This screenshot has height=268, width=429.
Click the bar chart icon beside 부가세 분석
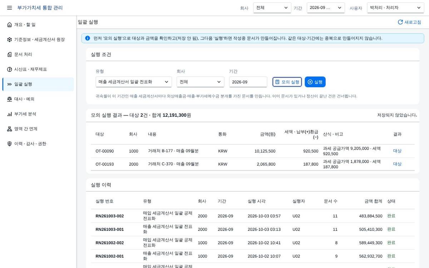tap(10, 114)
